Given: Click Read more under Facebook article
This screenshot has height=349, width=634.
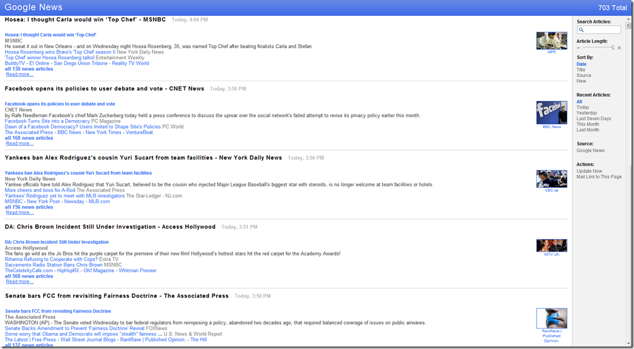Looking at the screenshot, I should click(x=20, y=143).
